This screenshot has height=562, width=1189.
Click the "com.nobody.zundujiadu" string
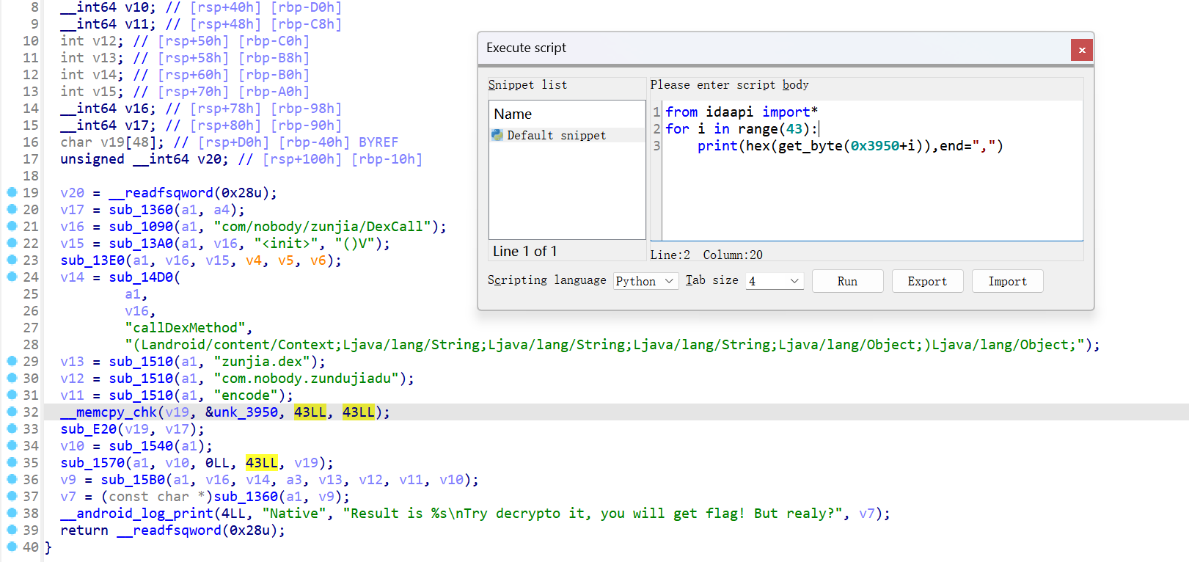(306, 379)
